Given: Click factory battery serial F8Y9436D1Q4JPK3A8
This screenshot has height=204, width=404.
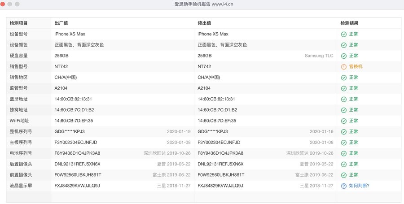Looking at the screenshot, I should click(77, 153).
